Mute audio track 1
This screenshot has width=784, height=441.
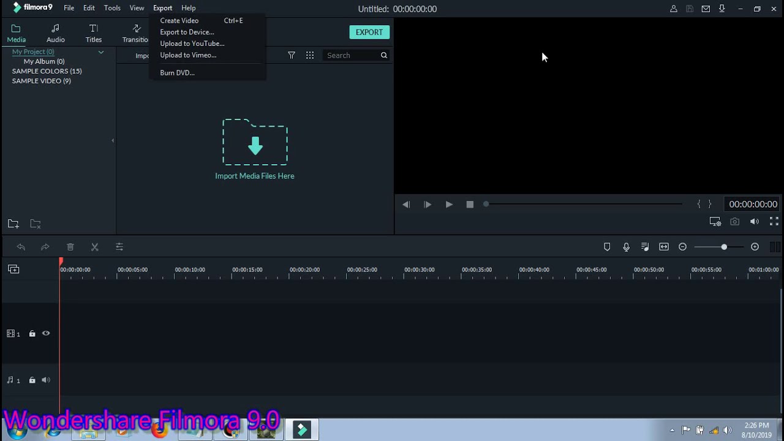[46, 380]
